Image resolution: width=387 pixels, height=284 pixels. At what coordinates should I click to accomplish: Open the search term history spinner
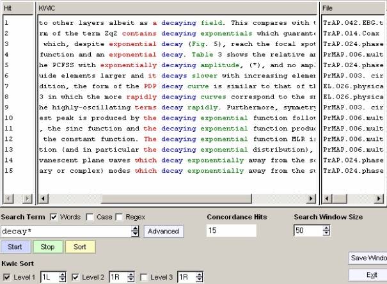(x=135, y=231)
